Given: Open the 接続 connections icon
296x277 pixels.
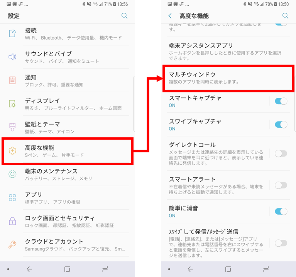Looking at the screenshot, I should pos(12,33).
